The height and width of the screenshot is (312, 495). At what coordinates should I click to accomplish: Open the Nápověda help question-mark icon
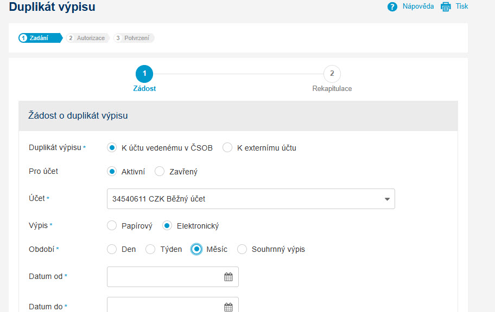pos(392,6)
